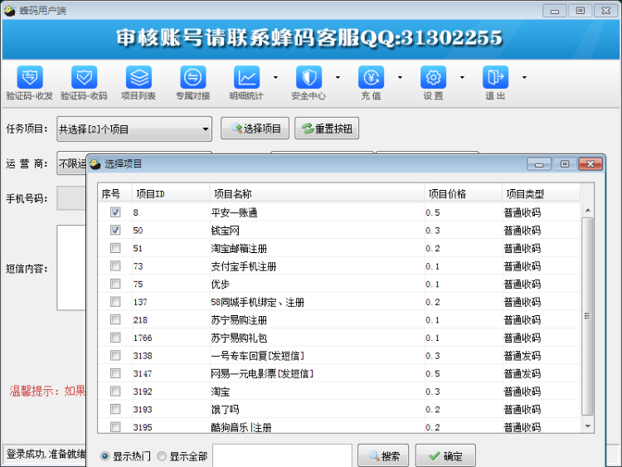This screenshot has width=622, height=467.
Task: Check the 一号专车回复 checkbox
Action: [115, 356]
